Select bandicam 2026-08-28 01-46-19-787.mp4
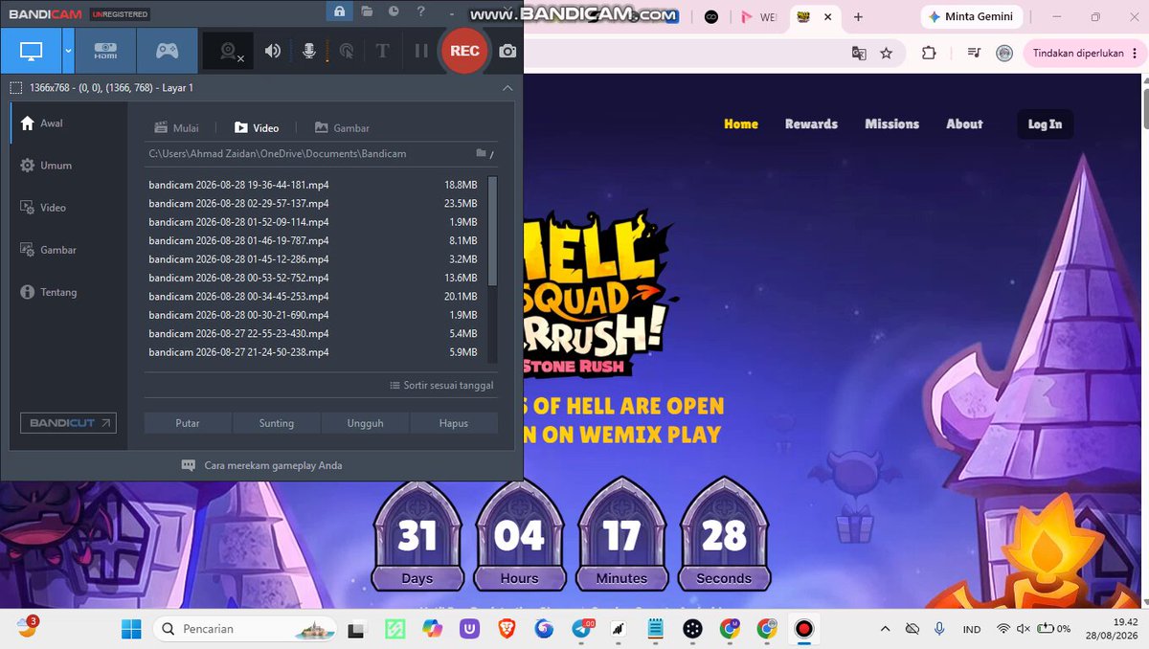Screen dimensions: 1149x649 (x=314, y=241)
